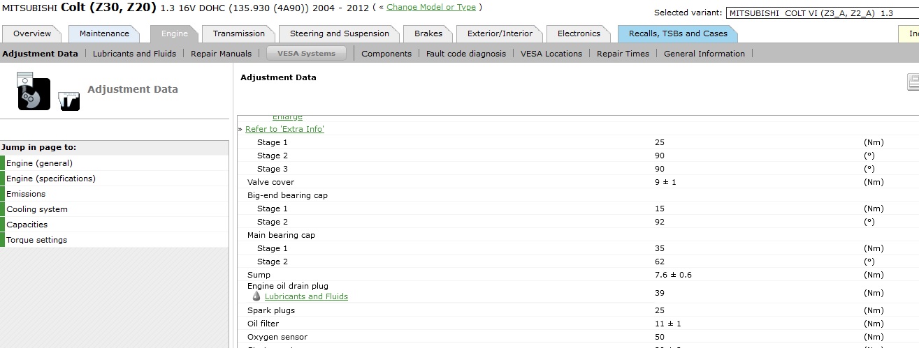Open the Overview tab
The height and width of the screenshot is (348, 919).
tap(32, 33)
